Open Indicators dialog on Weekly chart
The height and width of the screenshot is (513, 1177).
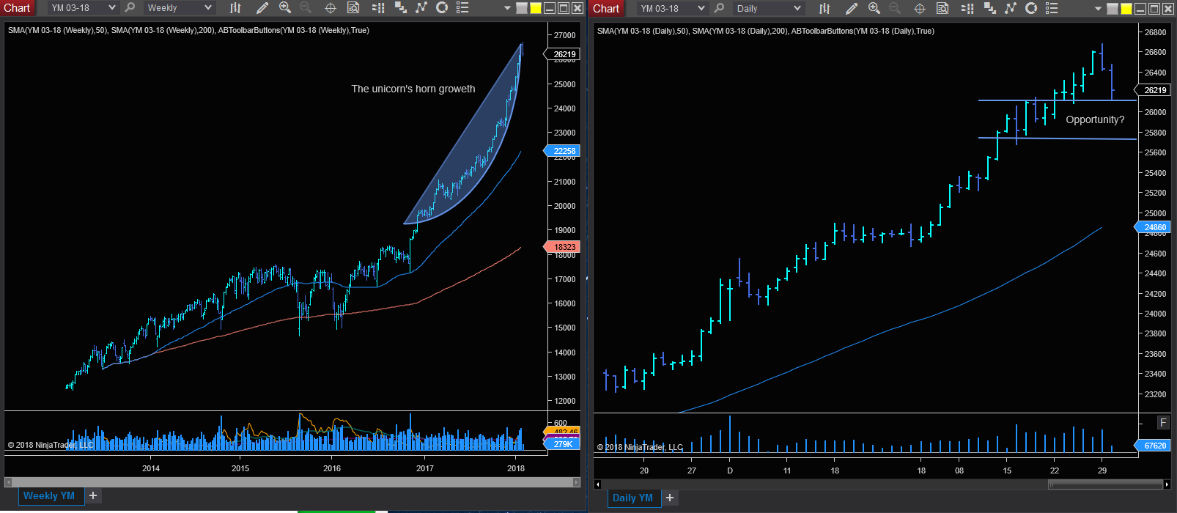coord(421,8)
